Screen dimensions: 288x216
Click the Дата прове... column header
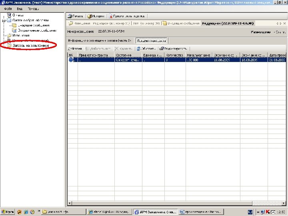[277, 55]
